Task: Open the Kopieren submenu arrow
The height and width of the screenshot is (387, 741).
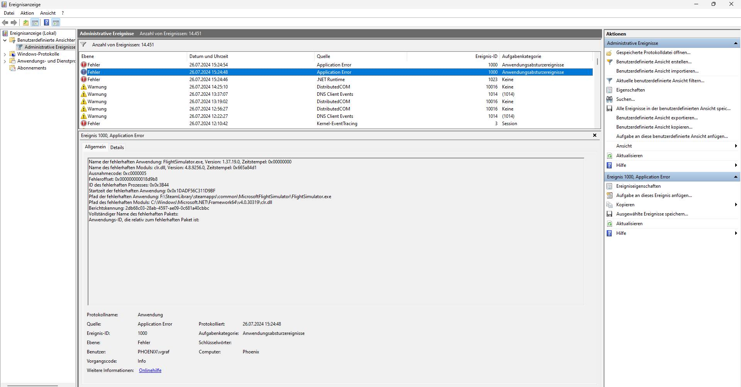Action: [736, 205]
